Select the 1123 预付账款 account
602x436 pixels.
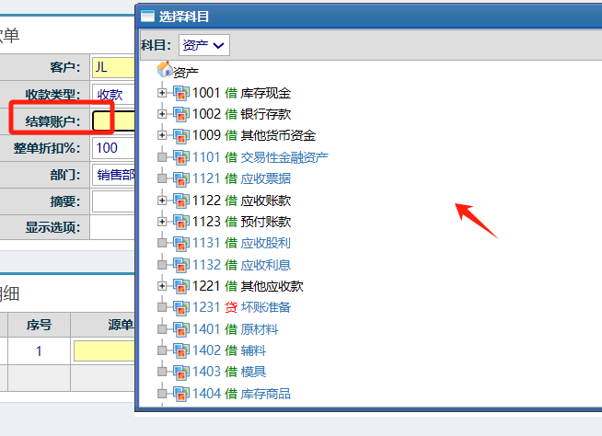pos(241,222)
